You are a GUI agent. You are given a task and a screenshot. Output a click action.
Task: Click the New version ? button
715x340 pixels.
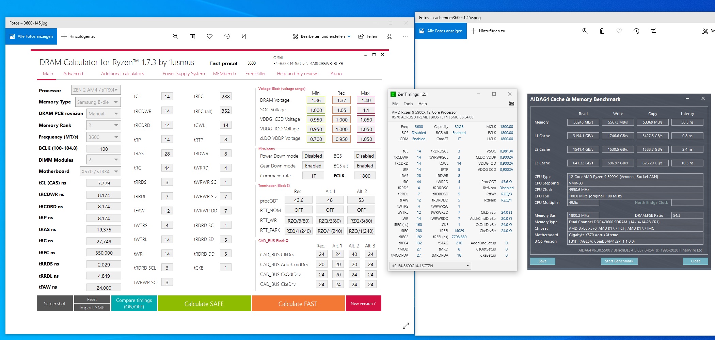point(363,303)
